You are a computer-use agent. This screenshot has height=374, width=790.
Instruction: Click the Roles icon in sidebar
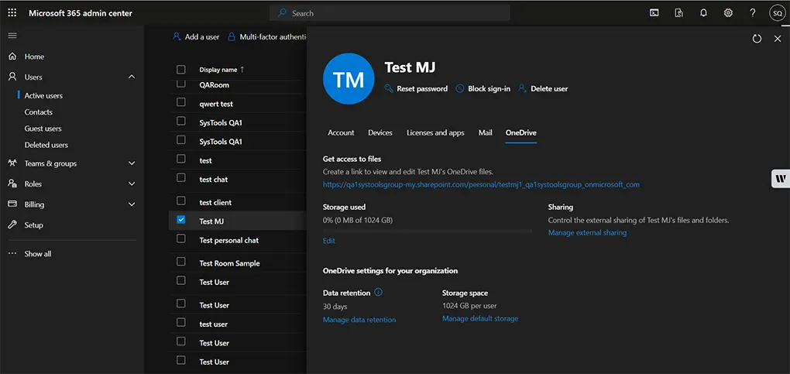12,184
